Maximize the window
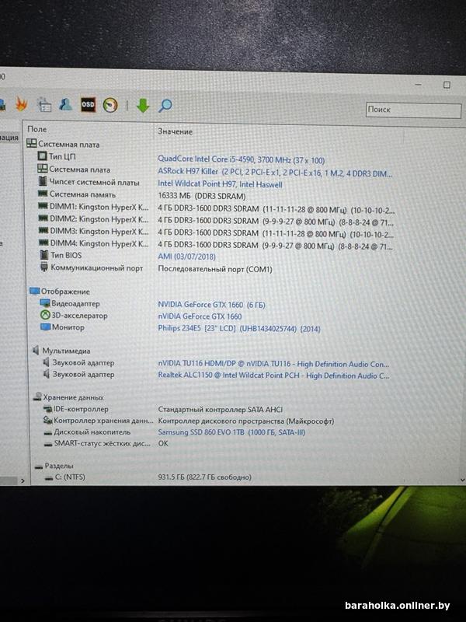Image resolution: width=466 pixels, height=622 pixels. pyautogui.click(x=447, y=85)
